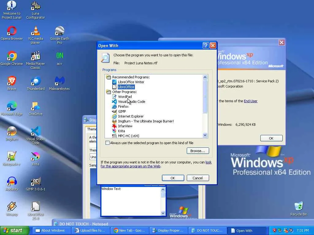This screenshot has height=235, width=314.
Task: Launch Malwarebytes desktop shortcut
Action: point(59,83)
